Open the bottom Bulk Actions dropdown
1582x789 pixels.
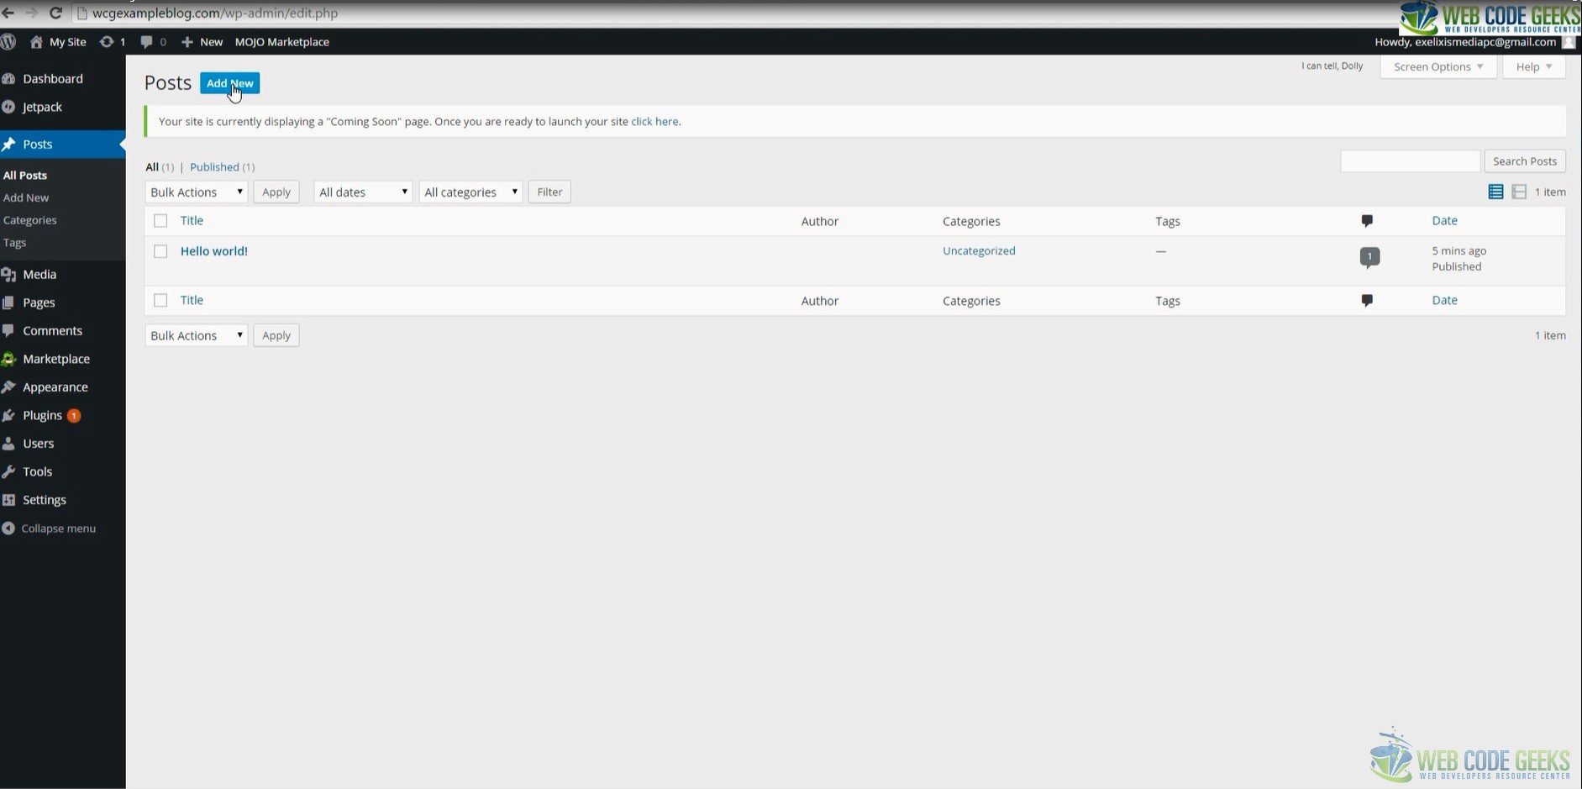pos(197,335)
